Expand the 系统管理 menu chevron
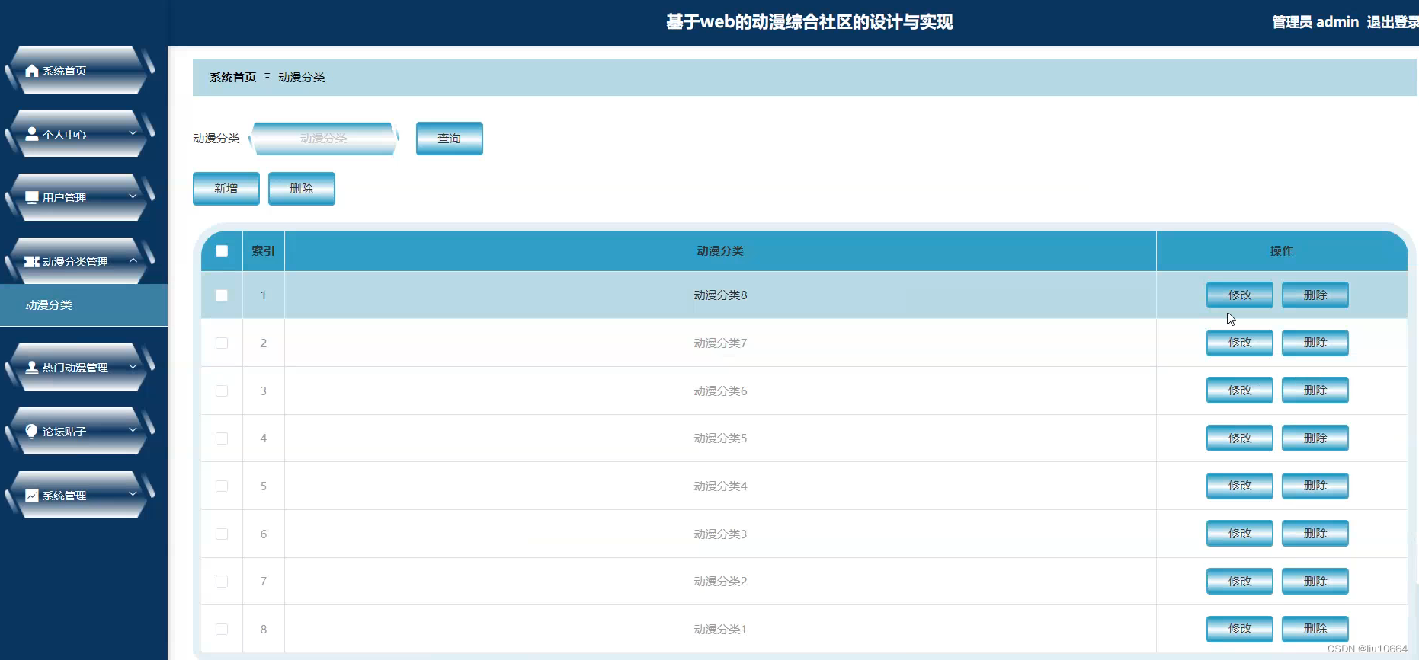The height and width of the screenshot is (660, 1419). point(133,494)
